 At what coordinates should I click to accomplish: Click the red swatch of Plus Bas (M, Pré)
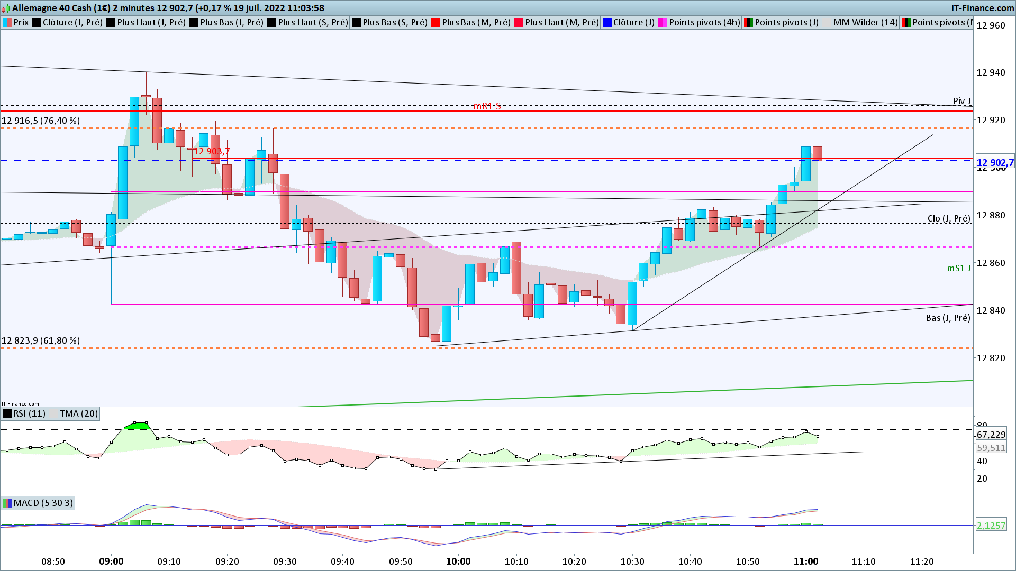click(436, 22)
